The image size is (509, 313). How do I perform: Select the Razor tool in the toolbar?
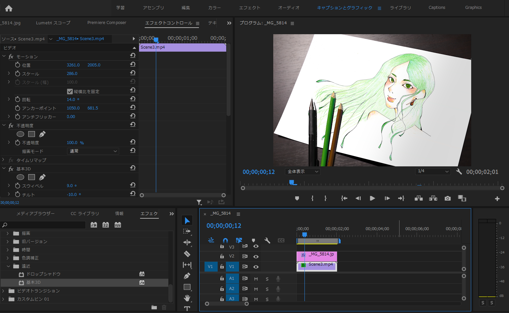pyautogui.click(x=187, y=253)
